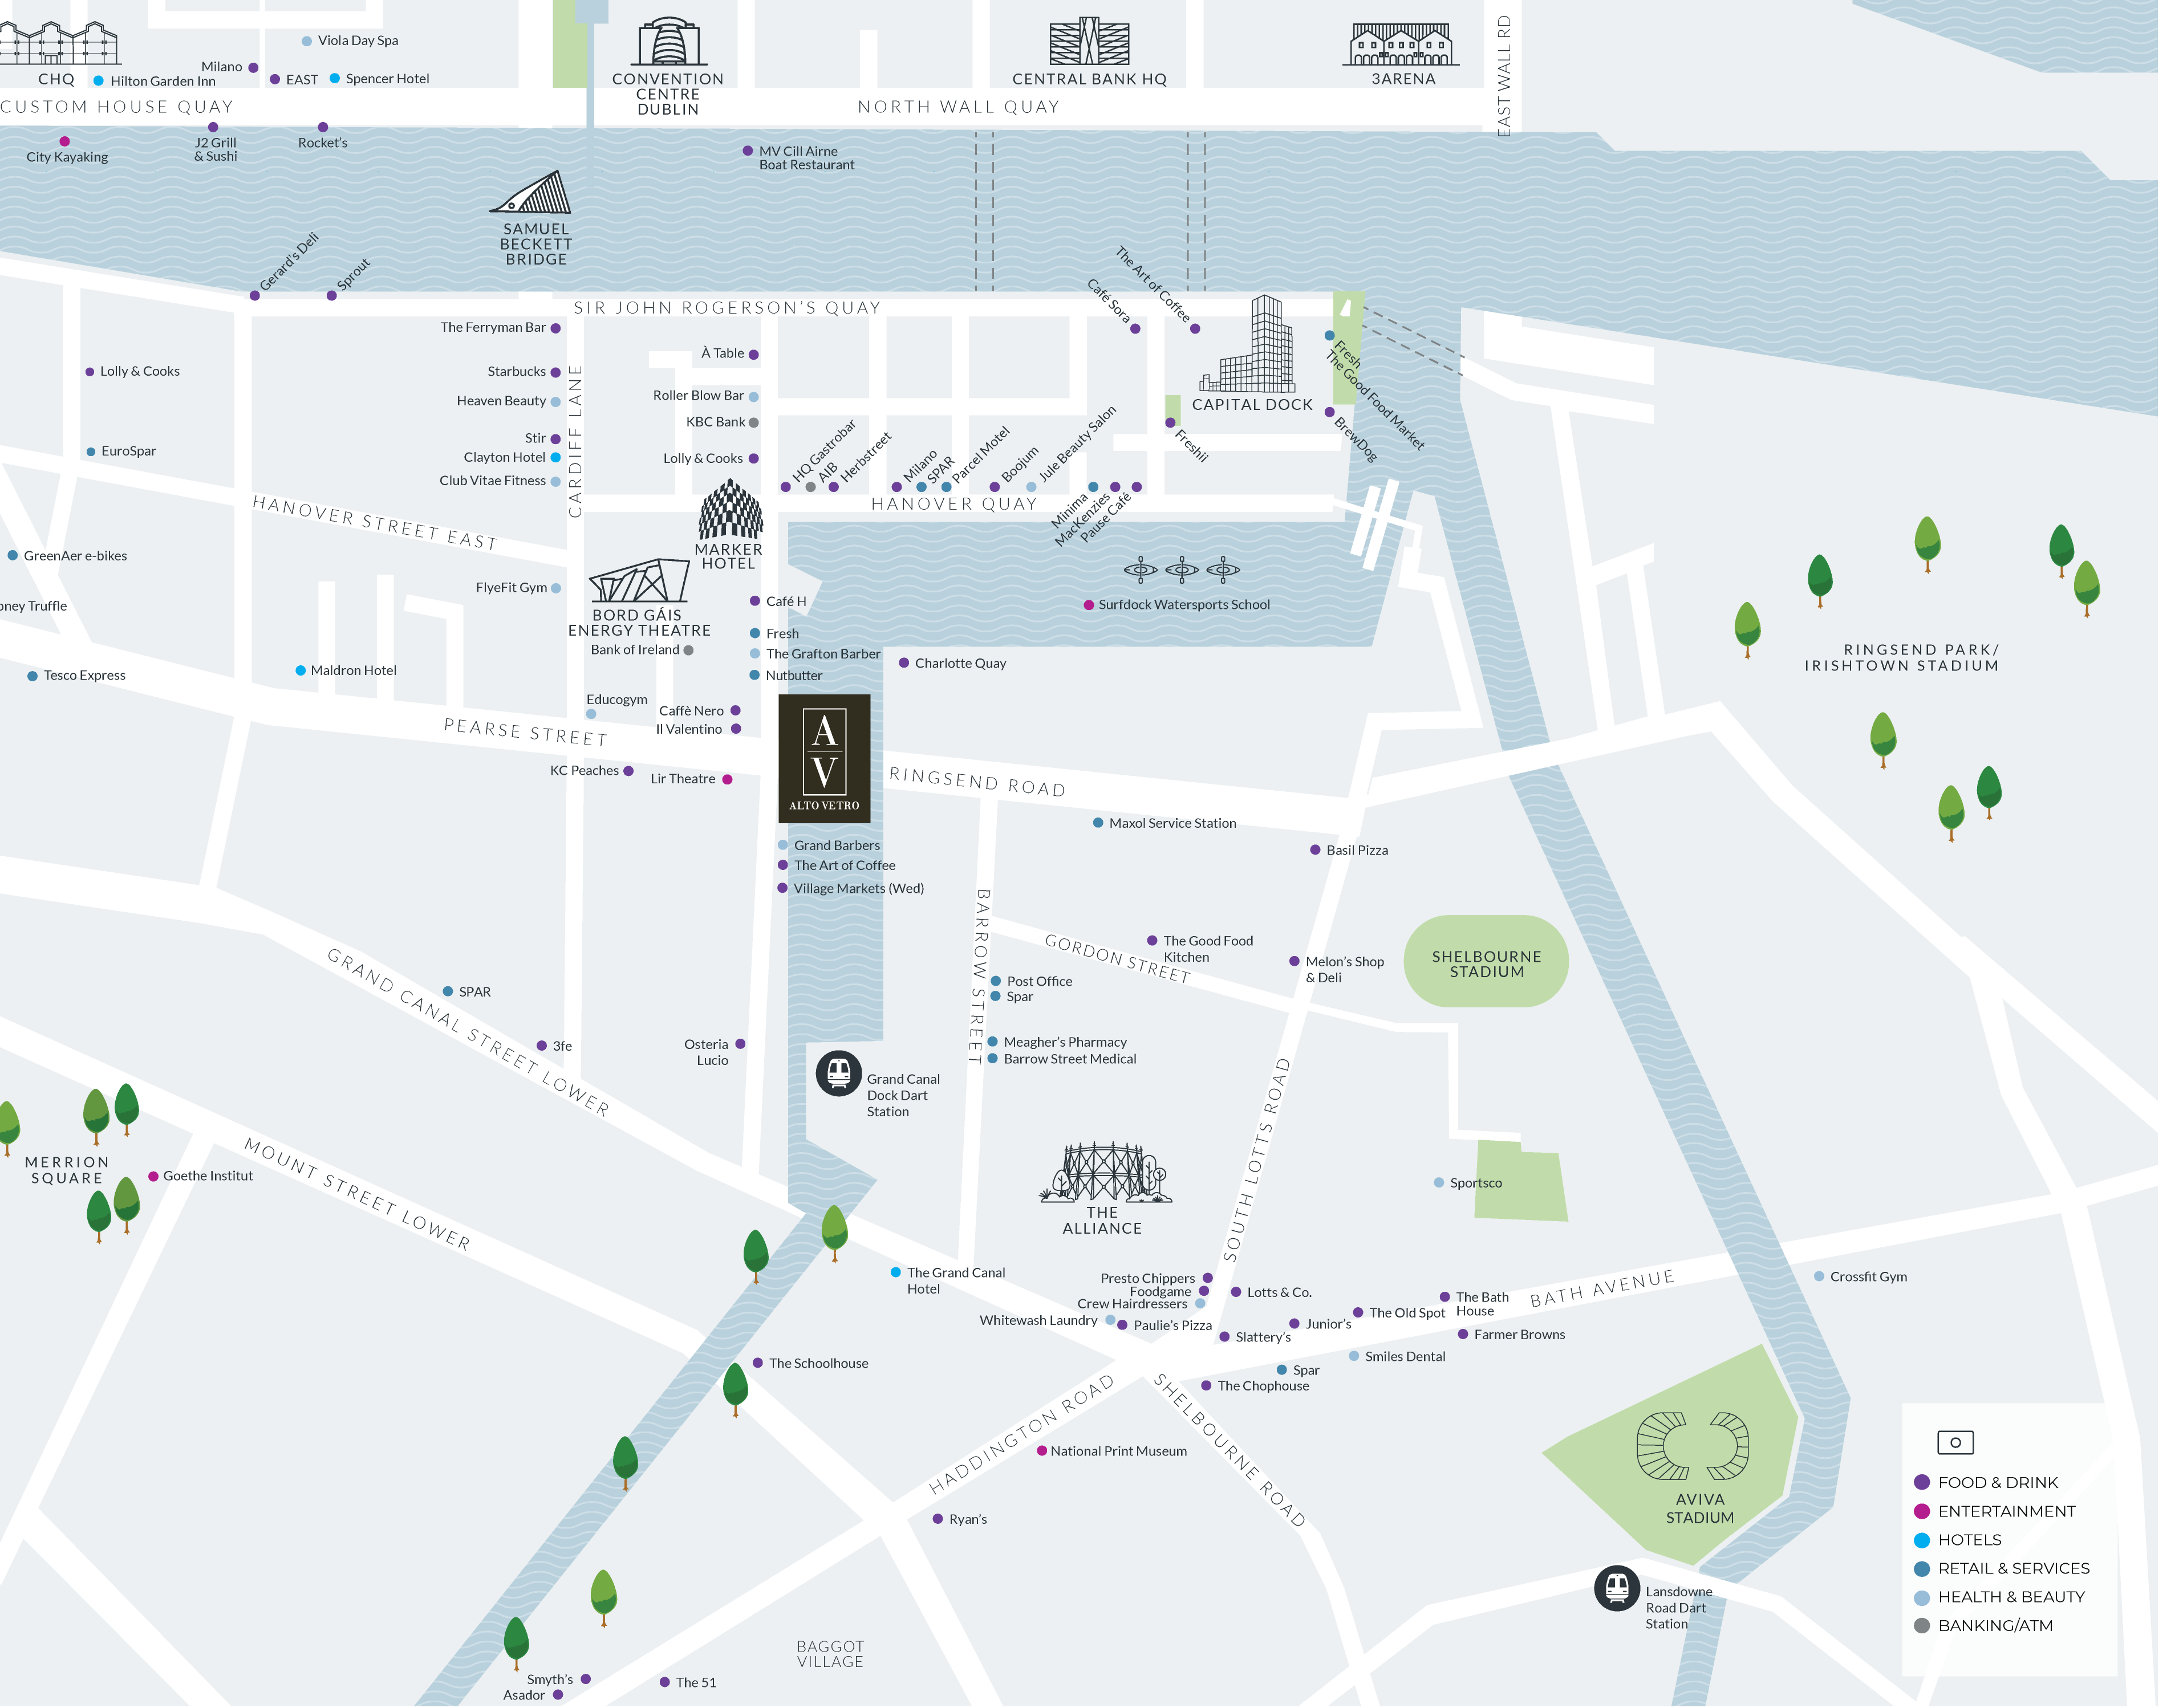
Task: Click the MV Cill Airne Boat Restaurant label
Action: point(815,160)
